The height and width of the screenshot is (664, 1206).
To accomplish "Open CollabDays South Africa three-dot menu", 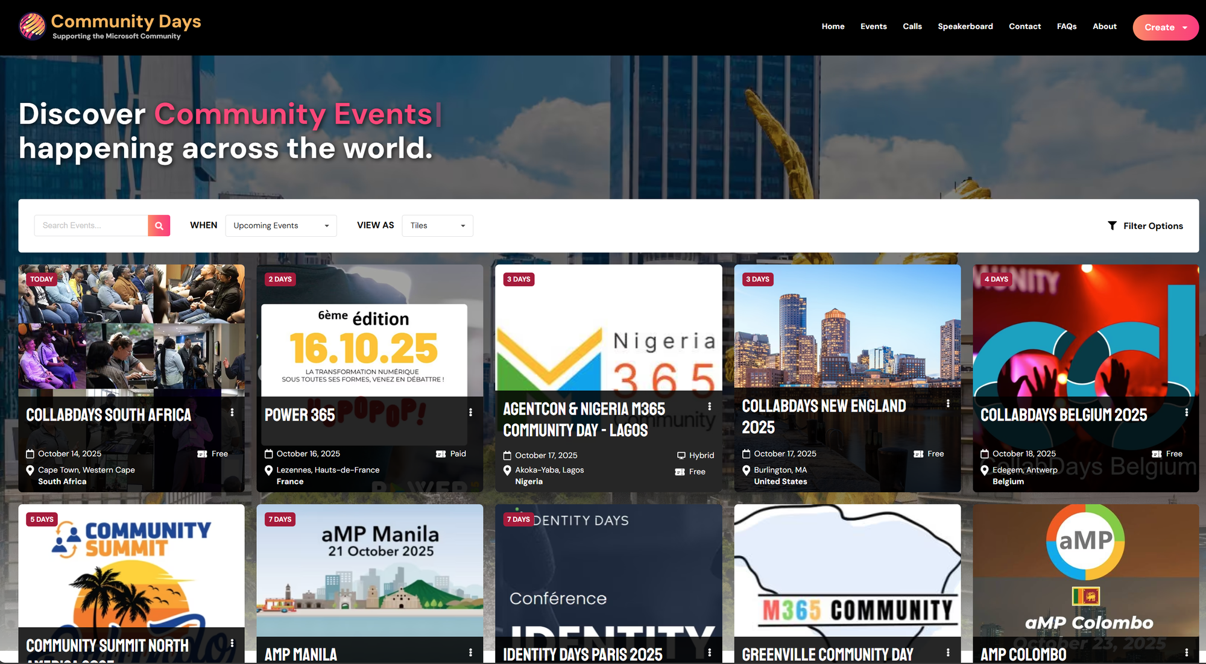I will pyautogui.click(x=232, y=413).
